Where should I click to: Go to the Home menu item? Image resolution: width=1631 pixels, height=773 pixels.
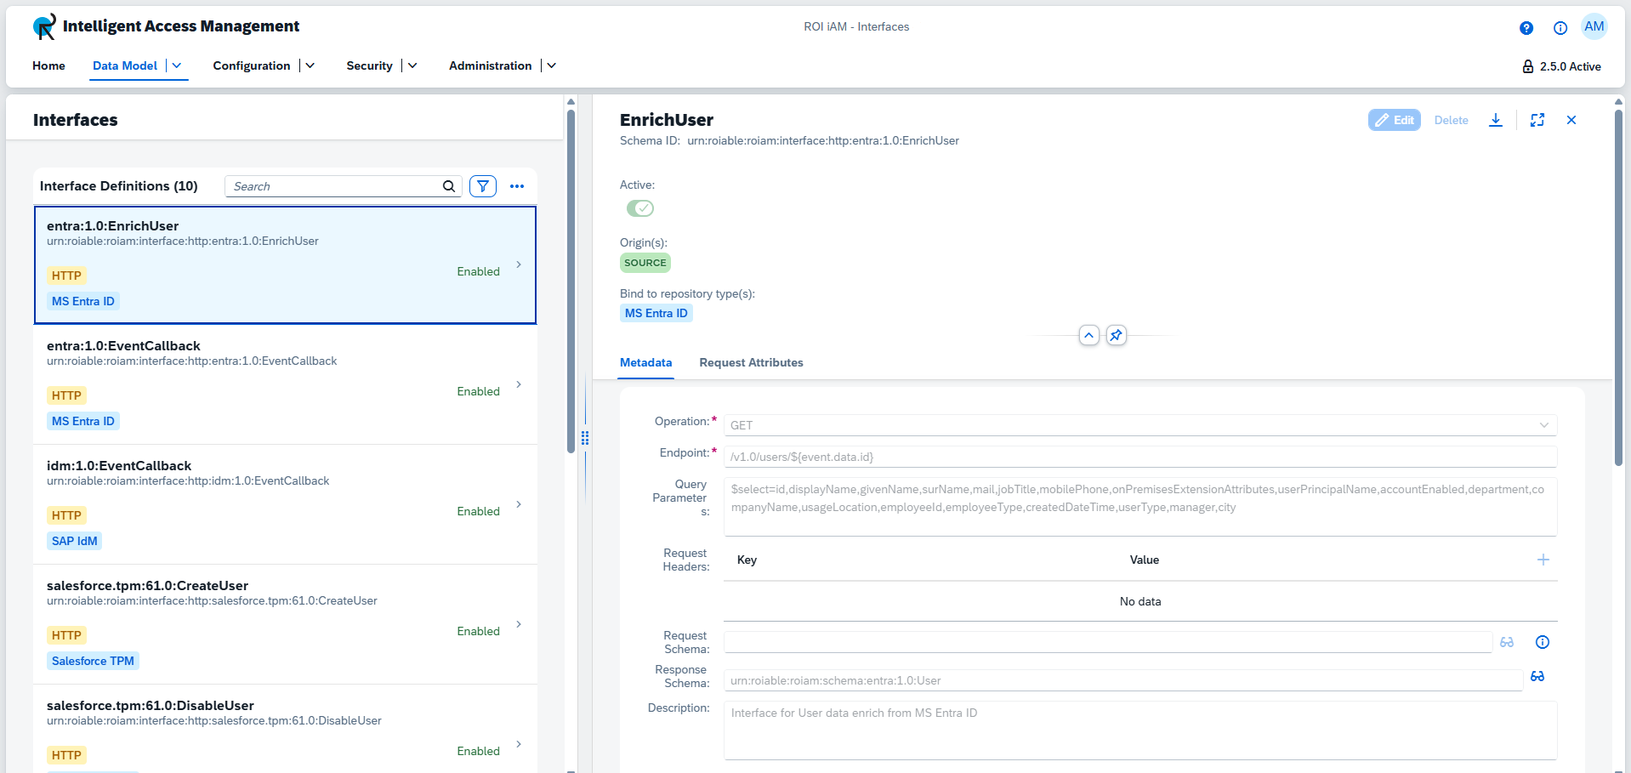(48, 65)
